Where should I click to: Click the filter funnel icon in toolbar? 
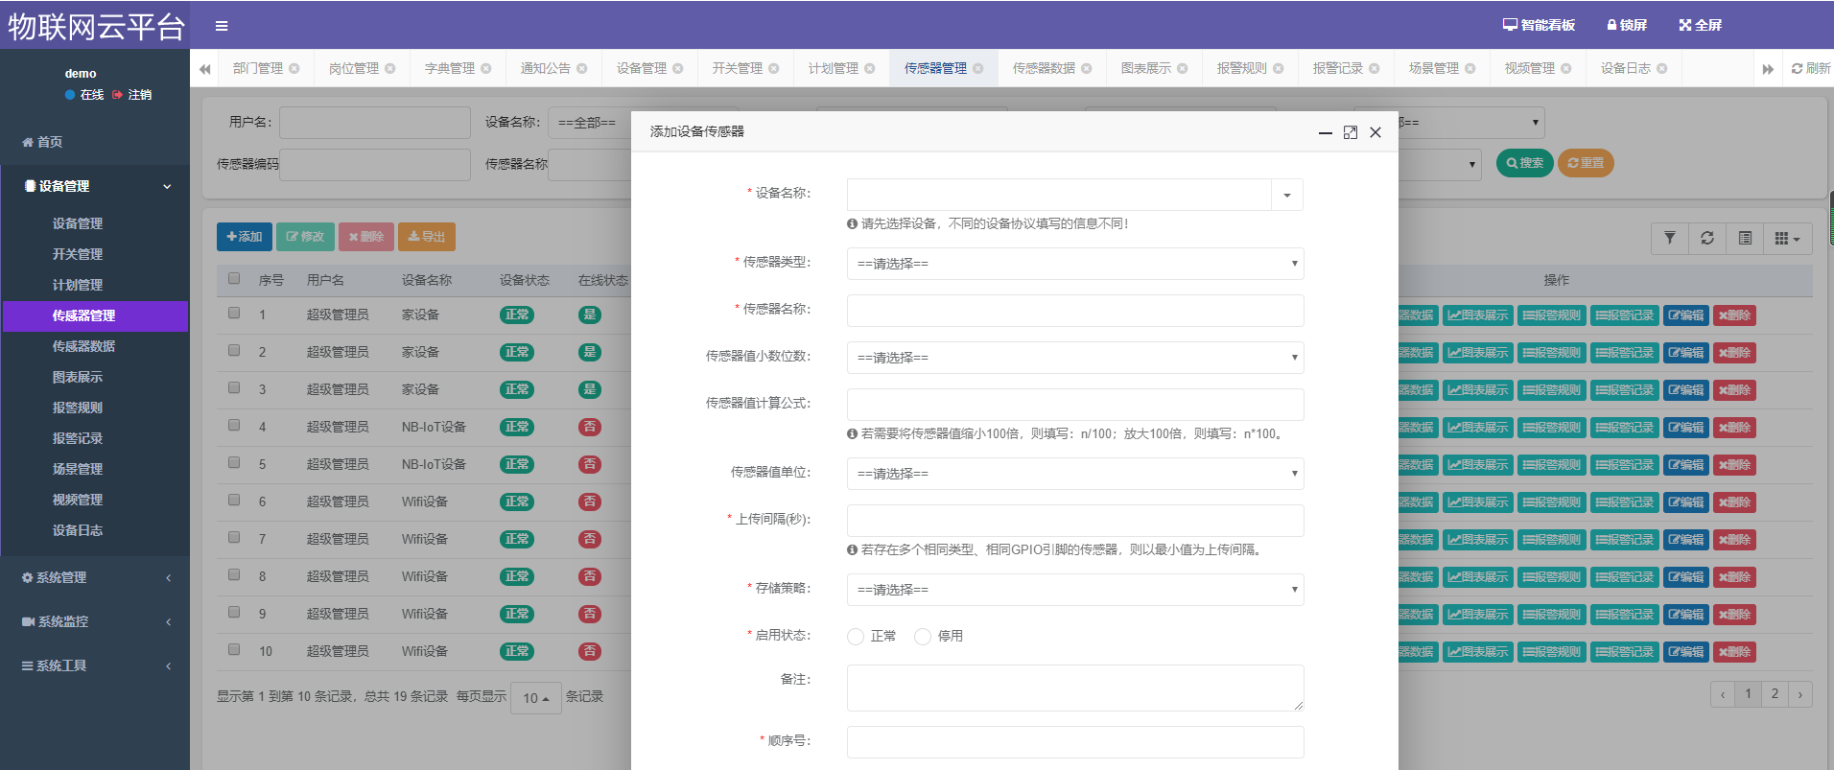pos(1670,238)
